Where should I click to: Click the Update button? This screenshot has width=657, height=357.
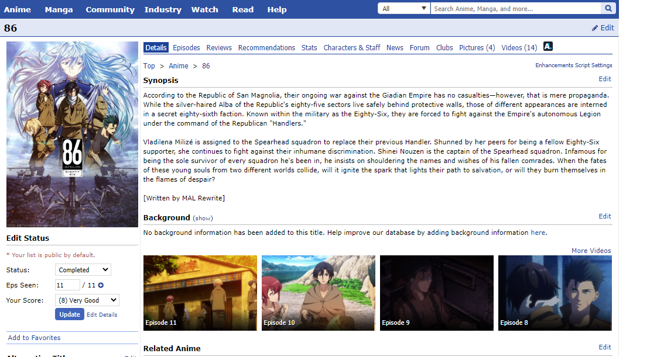point(70,314)
